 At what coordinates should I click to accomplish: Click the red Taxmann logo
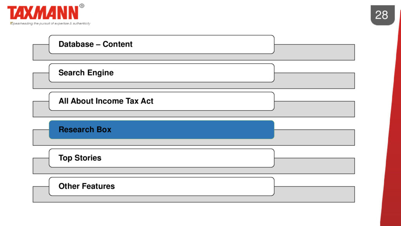[43, 13]
